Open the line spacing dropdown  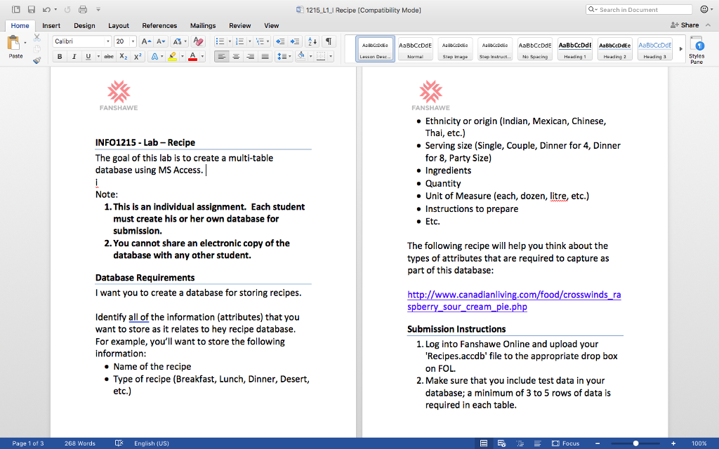[284, 56]
